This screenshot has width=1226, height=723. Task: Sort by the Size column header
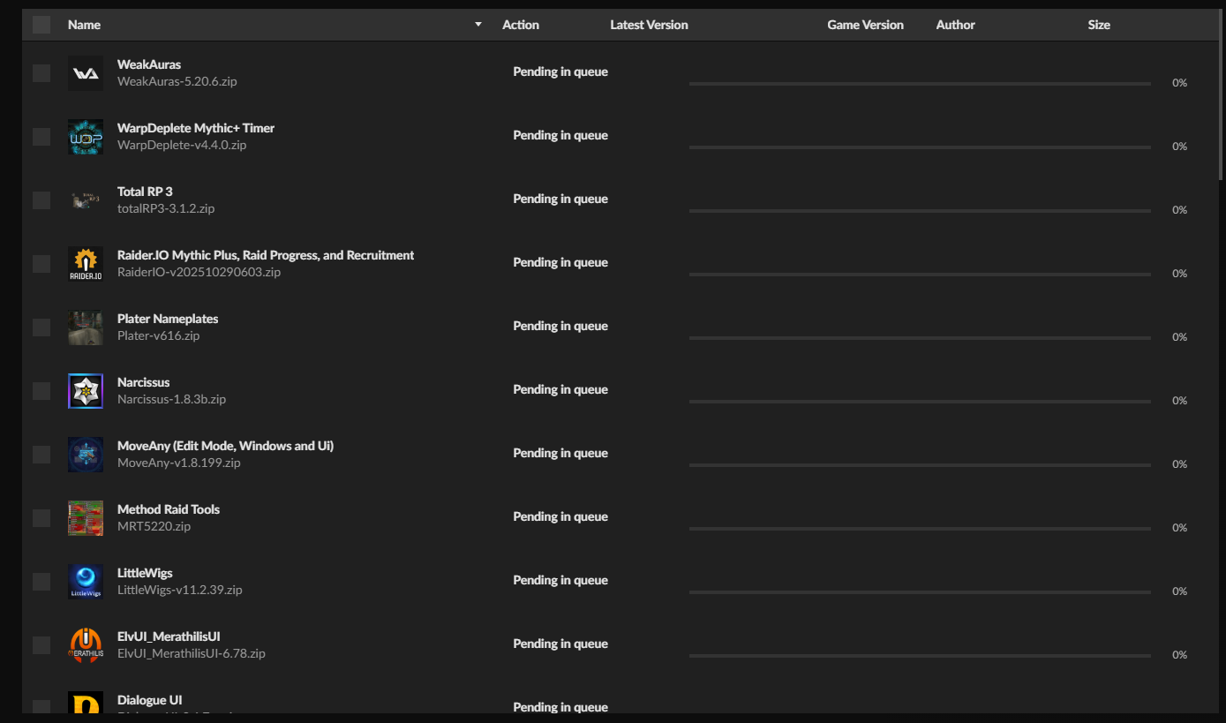(x=1099, y=25)
